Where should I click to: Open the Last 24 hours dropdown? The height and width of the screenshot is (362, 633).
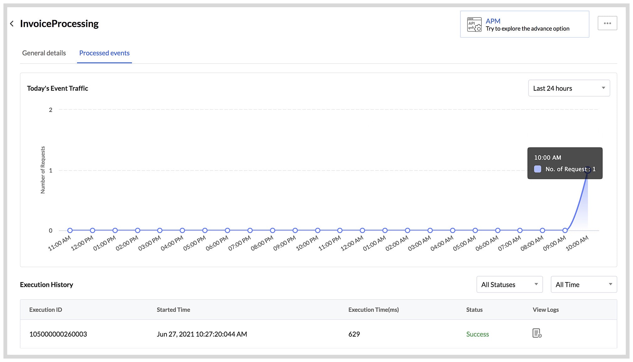tap(568, 88)
